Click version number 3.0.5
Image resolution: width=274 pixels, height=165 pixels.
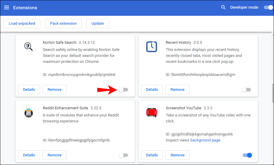click(198, 43)
